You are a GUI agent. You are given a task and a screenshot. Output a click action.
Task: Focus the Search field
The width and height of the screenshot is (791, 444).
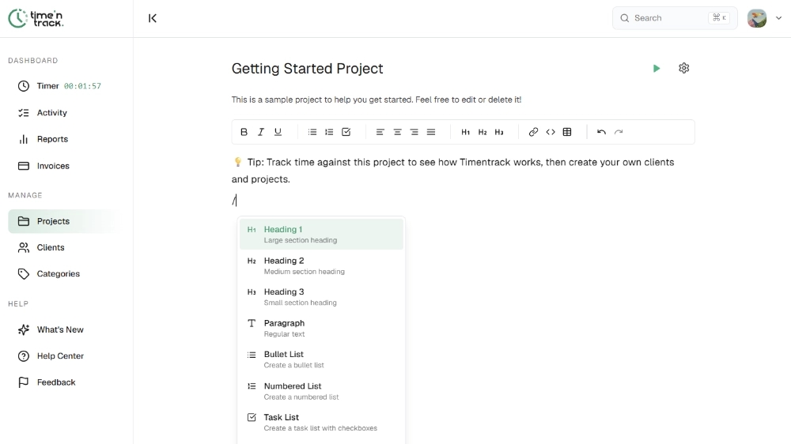[675, 18]
